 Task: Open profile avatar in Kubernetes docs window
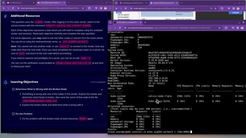pyautogui.click(x=238, y=8)
